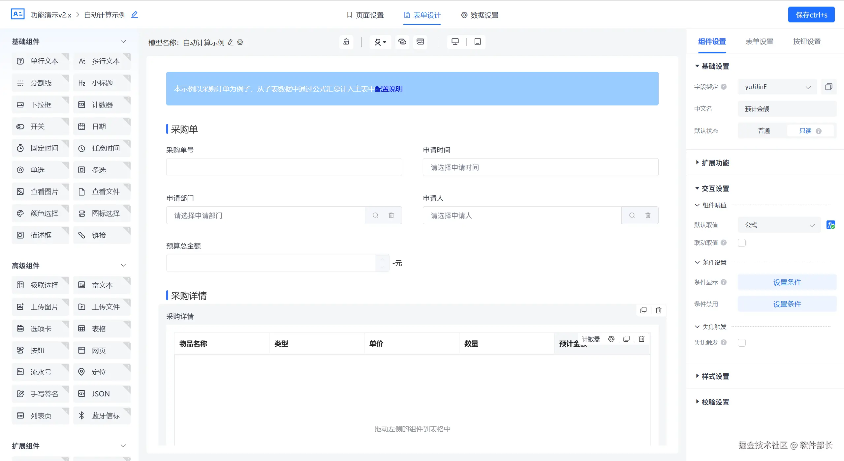Click the 采购单号 input field
Image resolution: width=844 pixels, height=461 pixels.
tap(284, 167)
